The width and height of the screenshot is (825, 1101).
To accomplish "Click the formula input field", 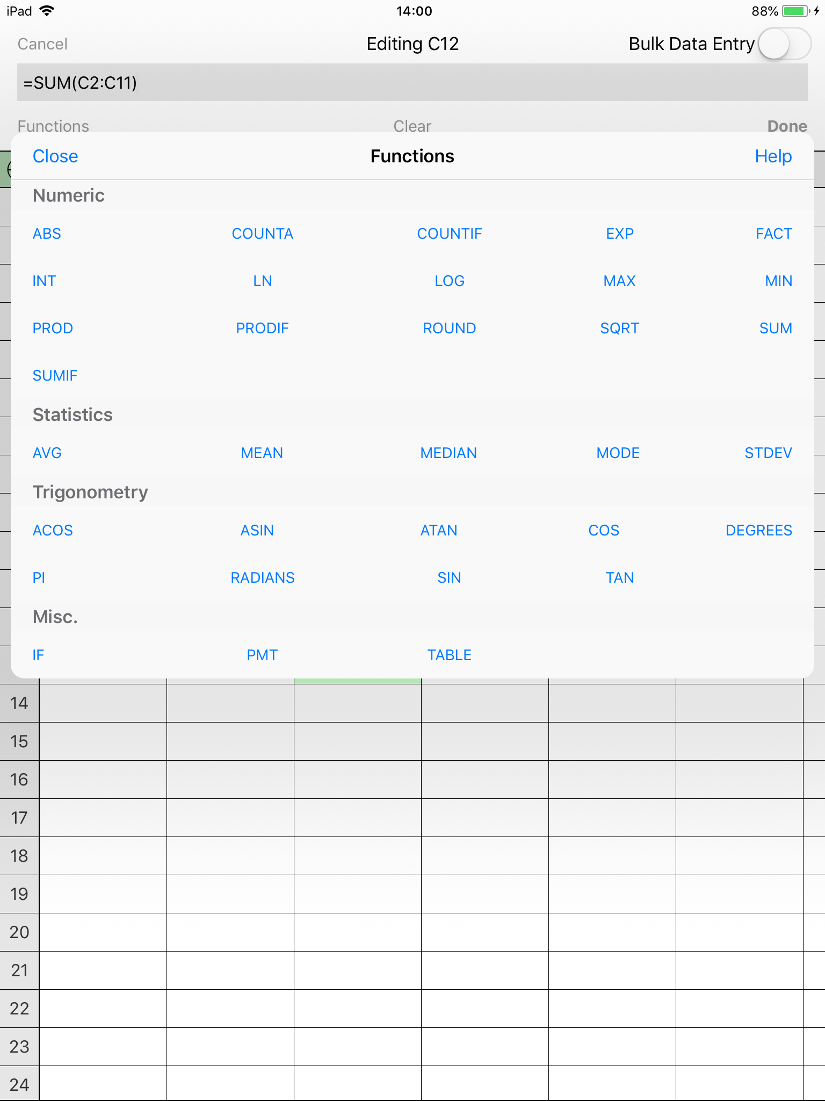I will (x=412, y=82).
